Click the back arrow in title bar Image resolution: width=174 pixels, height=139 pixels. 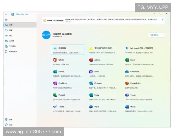[6, 14]
